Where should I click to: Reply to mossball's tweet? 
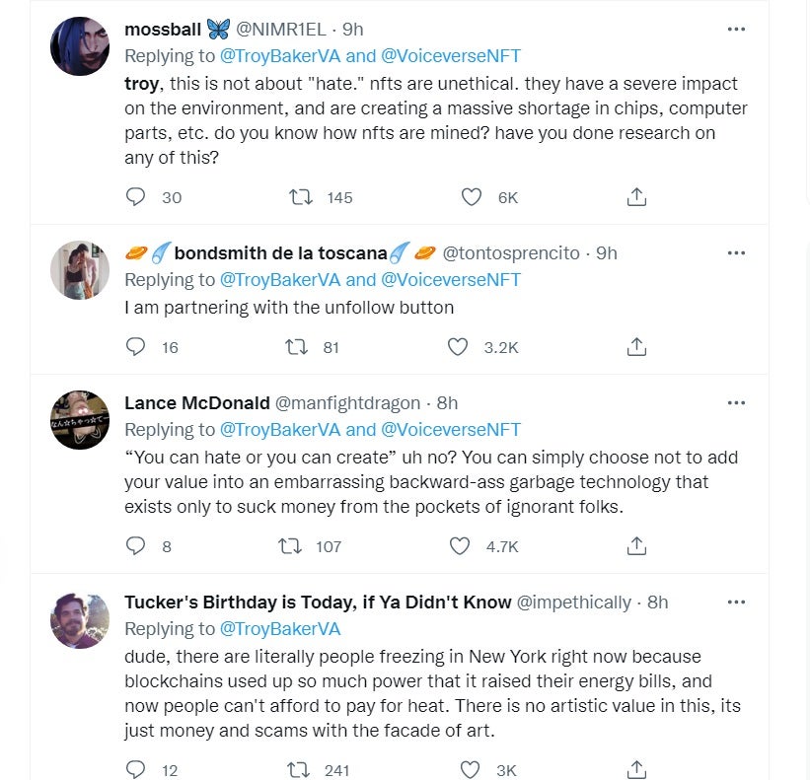click(x=136, y=197)
